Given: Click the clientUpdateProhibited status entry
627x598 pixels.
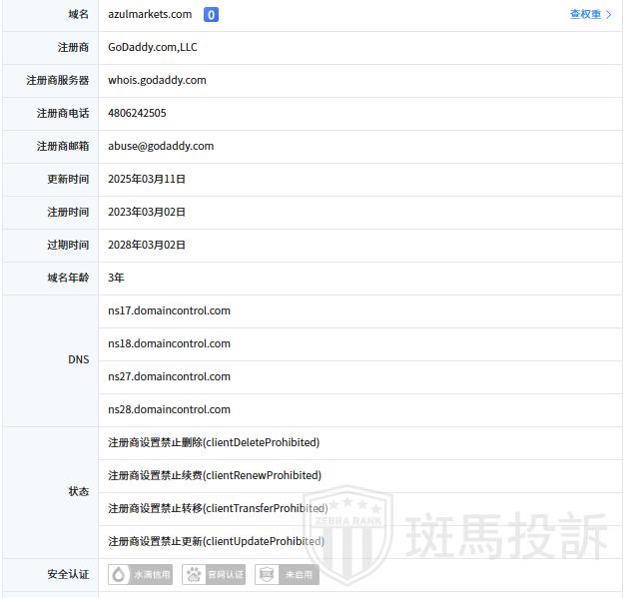Looking at the screenshot, I should click(x=216, y=541).
